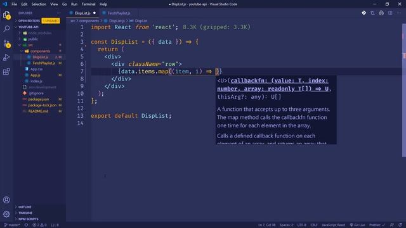Image resolution: width=406 pixels, height=228 pixels.
Task: Open the Go menu
Action: coord(65,4)
